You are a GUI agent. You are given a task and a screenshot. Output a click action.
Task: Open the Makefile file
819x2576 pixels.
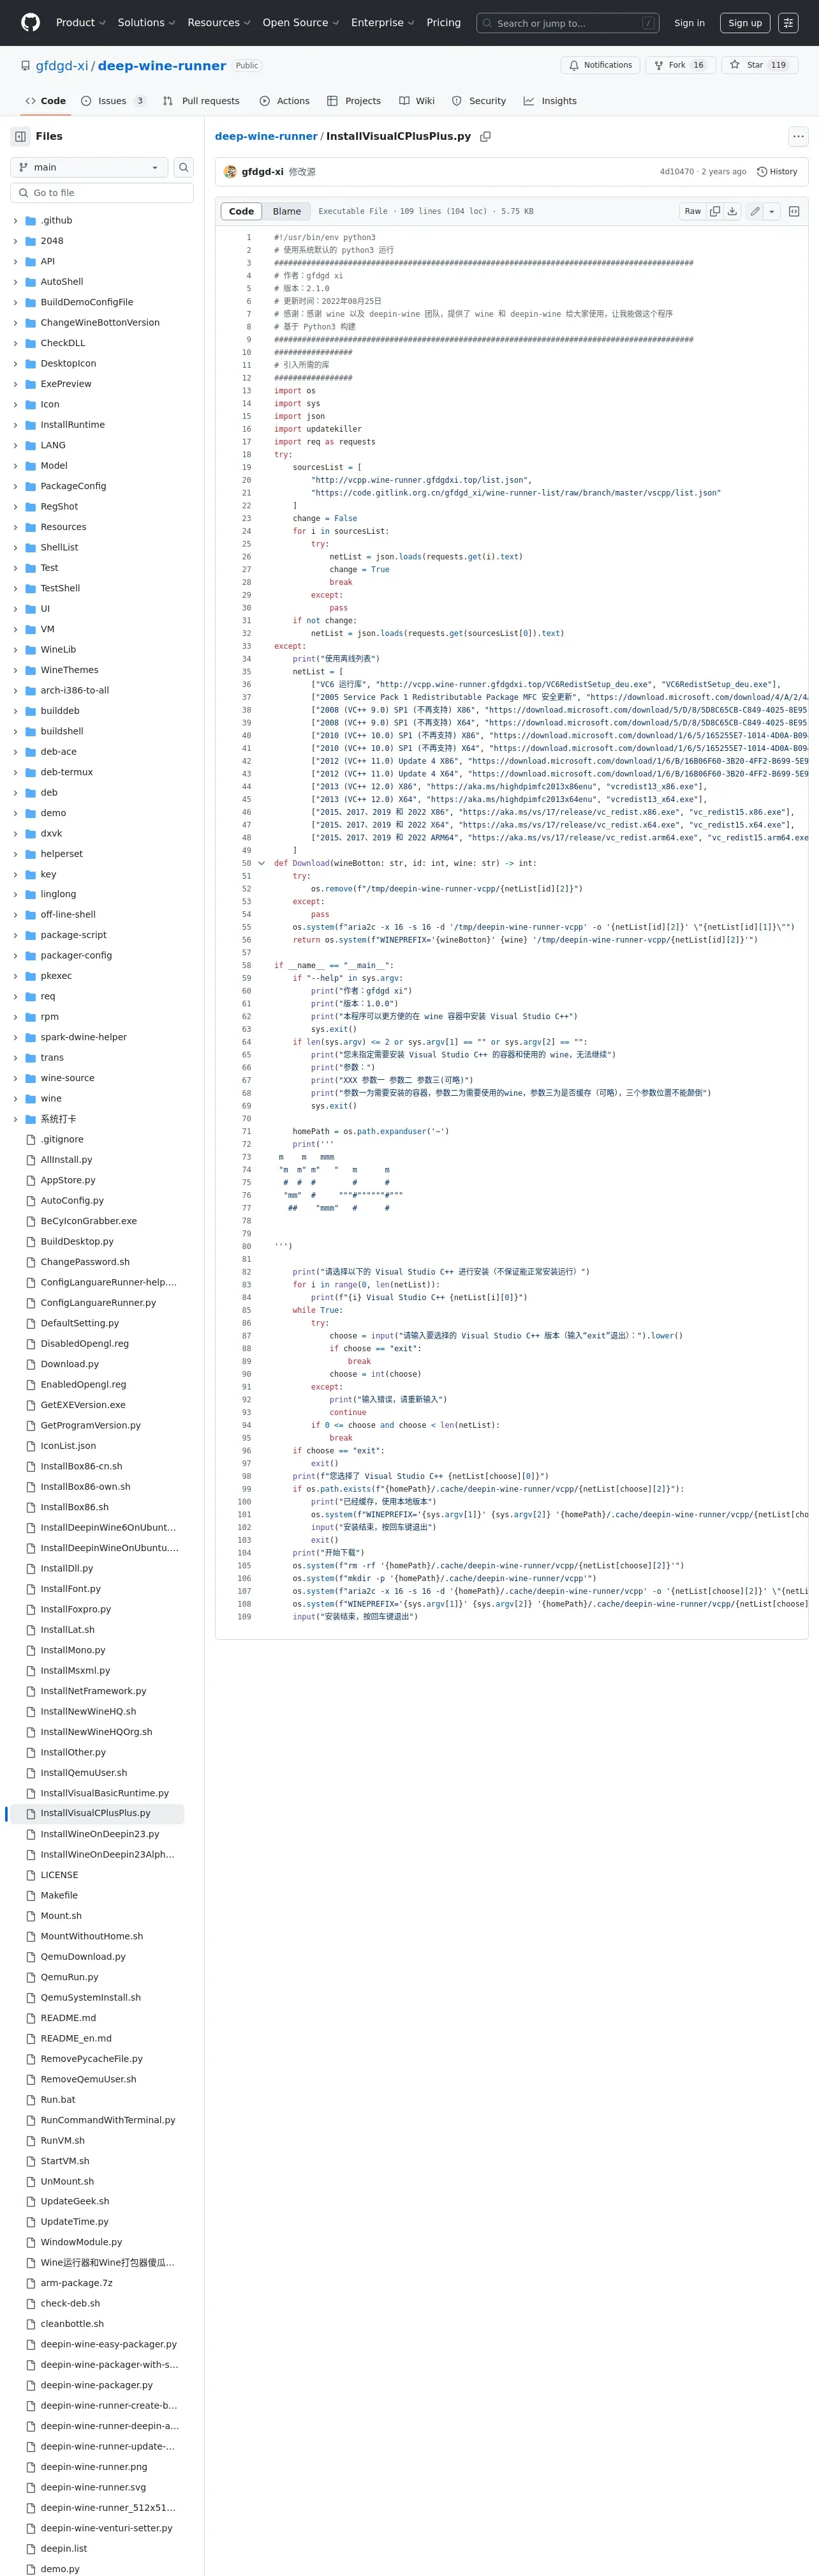(59, 1895)
